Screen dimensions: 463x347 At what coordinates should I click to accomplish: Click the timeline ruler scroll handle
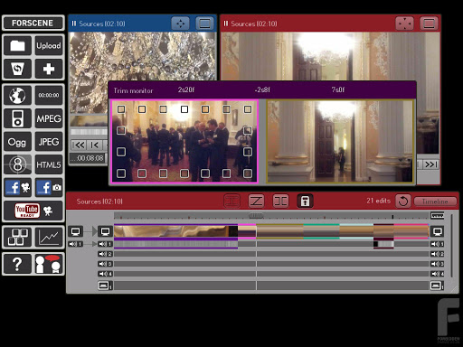tap(256, 216)
